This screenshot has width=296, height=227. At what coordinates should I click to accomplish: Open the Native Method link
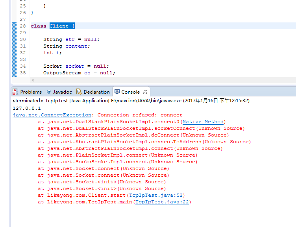[203, 122]
